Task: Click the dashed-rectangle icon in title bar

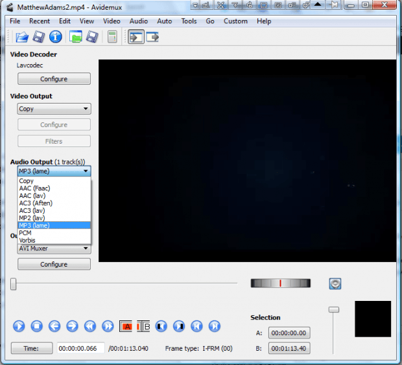Action: tap(263, 5)
